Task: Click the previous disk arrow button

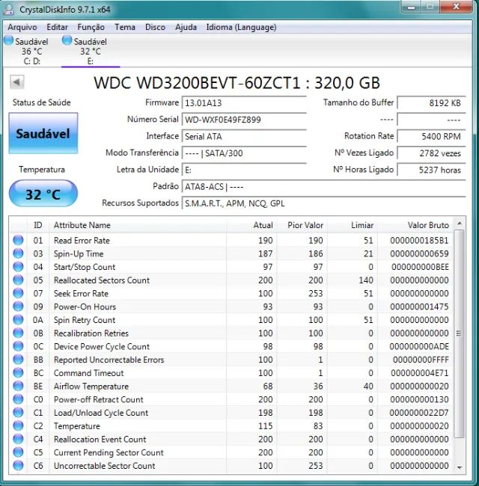Action: click(x=16, y=82)
